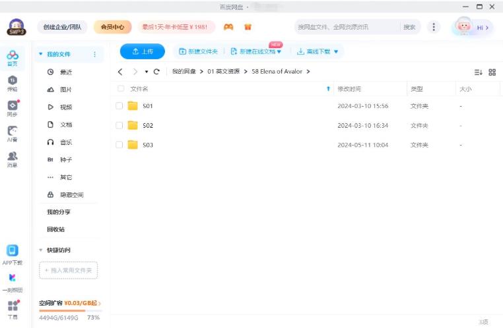503x328 pixels.
Task: Refresh the current folder listing
Action: (x=156, y=72)
